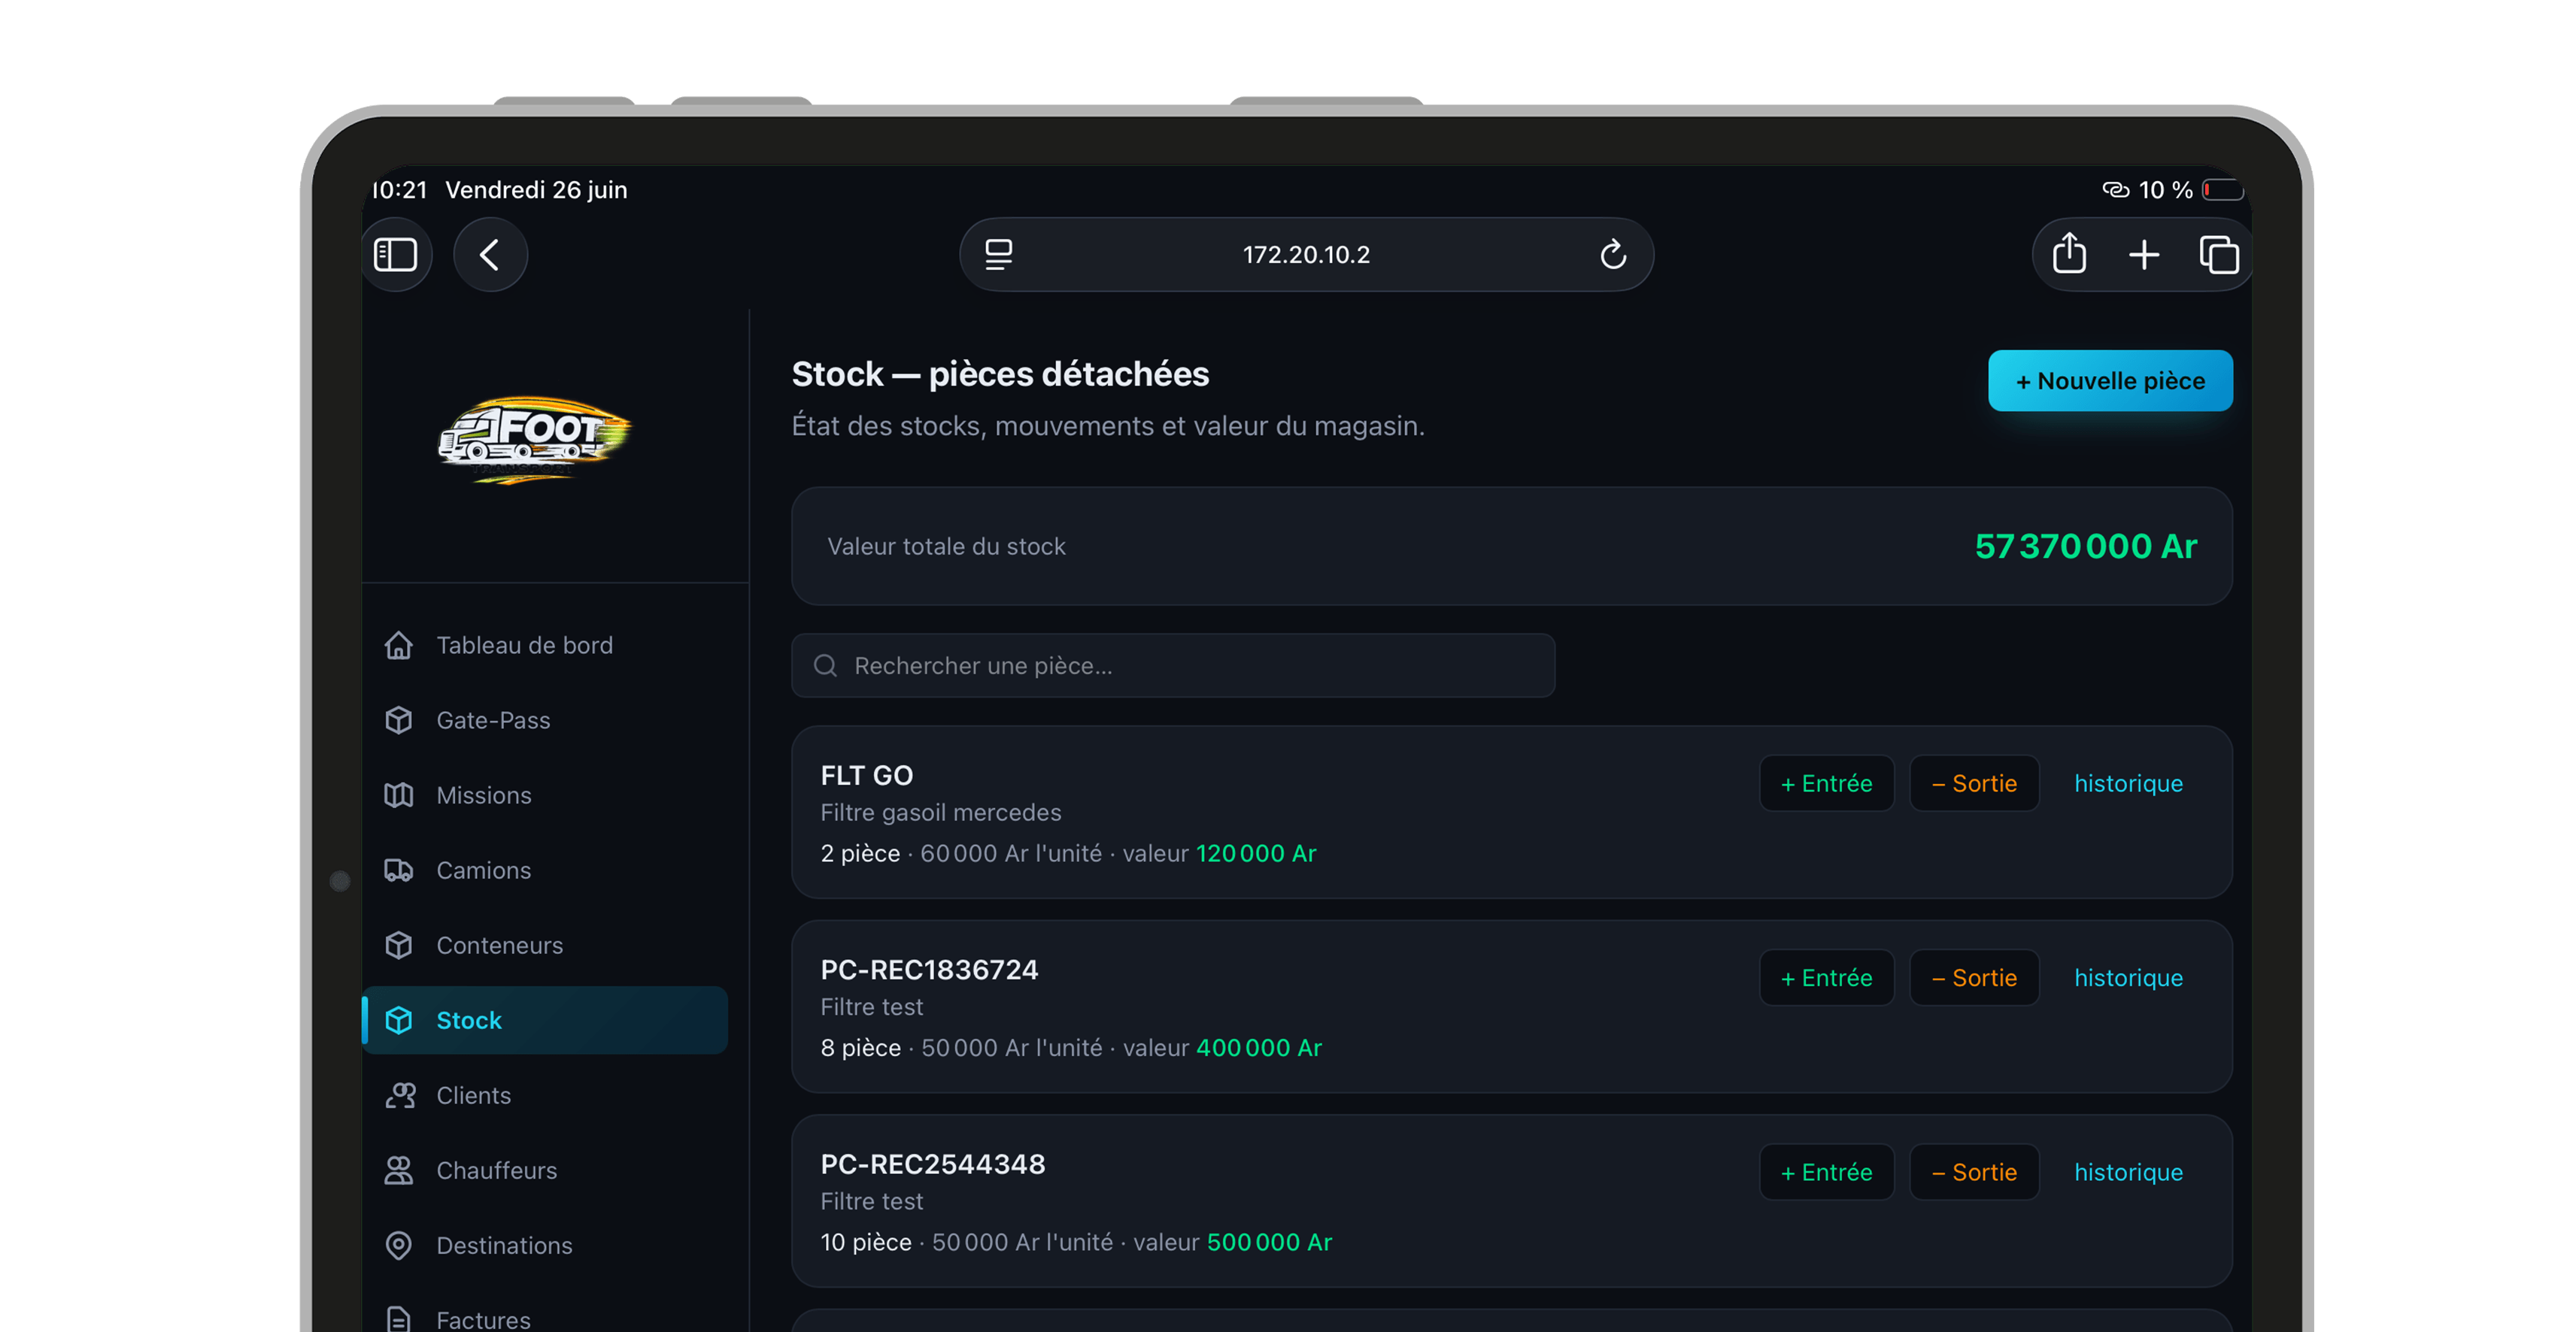This screenshot has width=2576, height=1332.
Task: Click the 172.20.10.2 address bar
Action: point(1306,255)
